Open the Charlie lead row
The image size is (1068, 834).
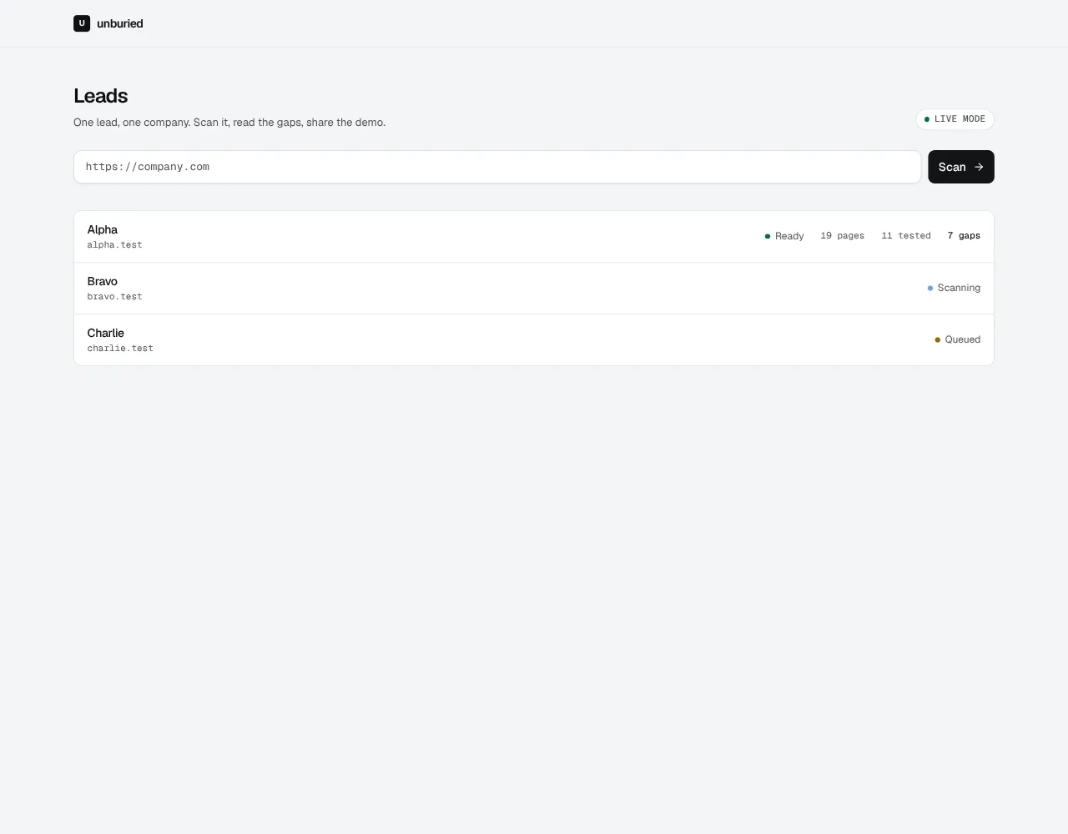[x=534, y=340]
